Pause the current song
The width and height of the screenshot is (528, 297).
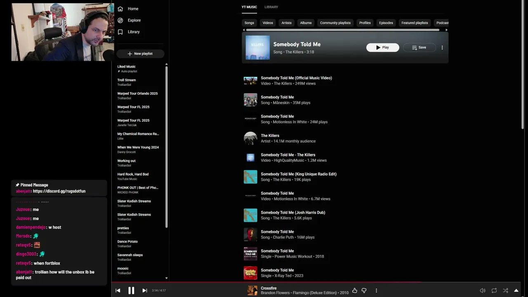coord(131,290)
